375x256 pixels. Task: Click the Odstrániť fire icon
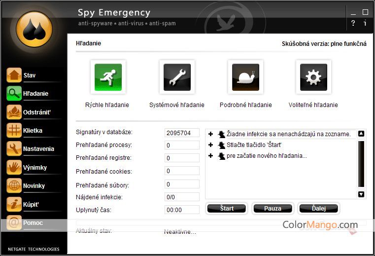coord(14,112)
